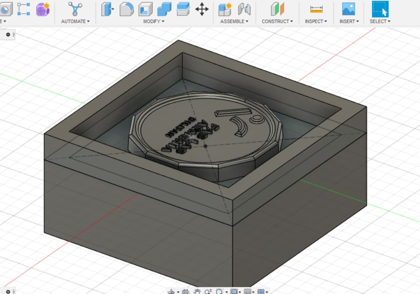Select the Pan hand tool
Screen dimensions: 420x294
[x=197, y=292]
